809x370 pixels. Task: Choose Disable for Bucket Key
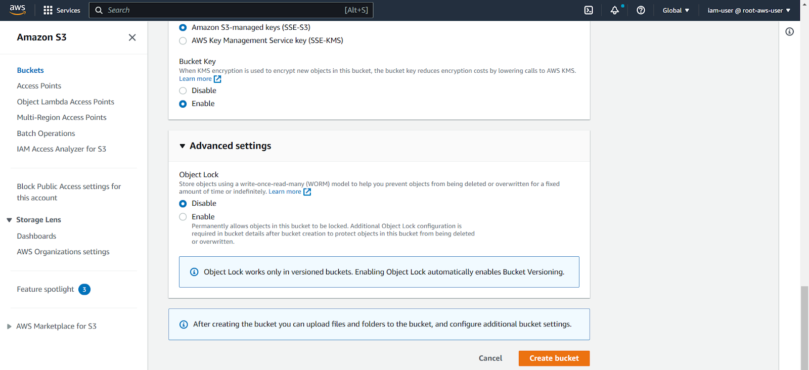tap(183, 91)
